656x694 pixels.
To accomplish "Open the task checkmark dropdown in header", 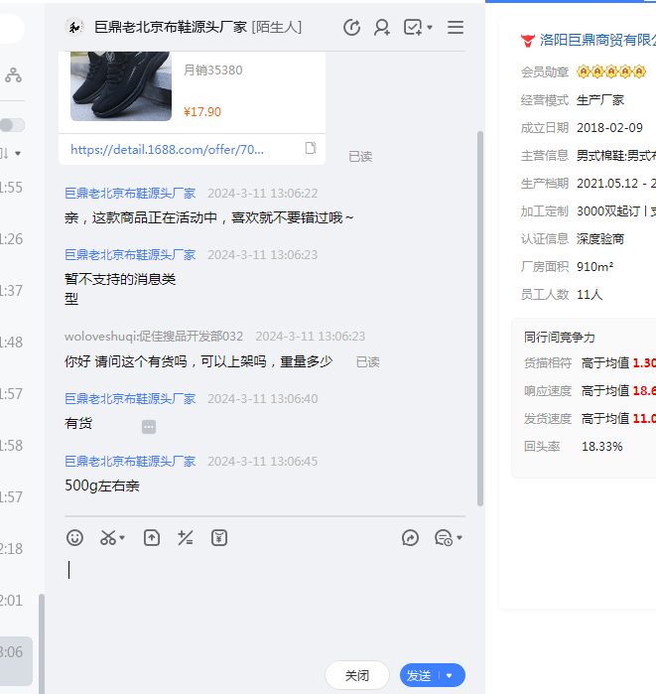I will [x=418, y=28].
